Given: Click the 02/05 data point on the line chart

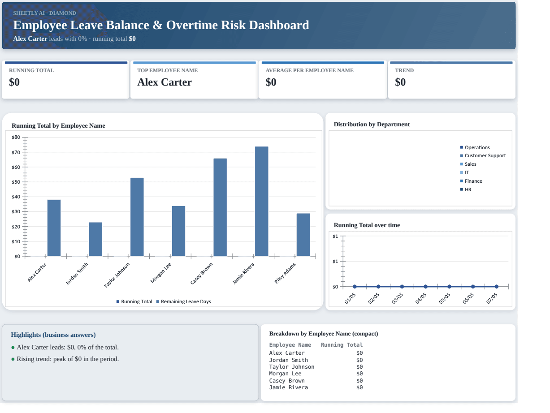Looking at the screenshot, I should (x=378, y=287).
